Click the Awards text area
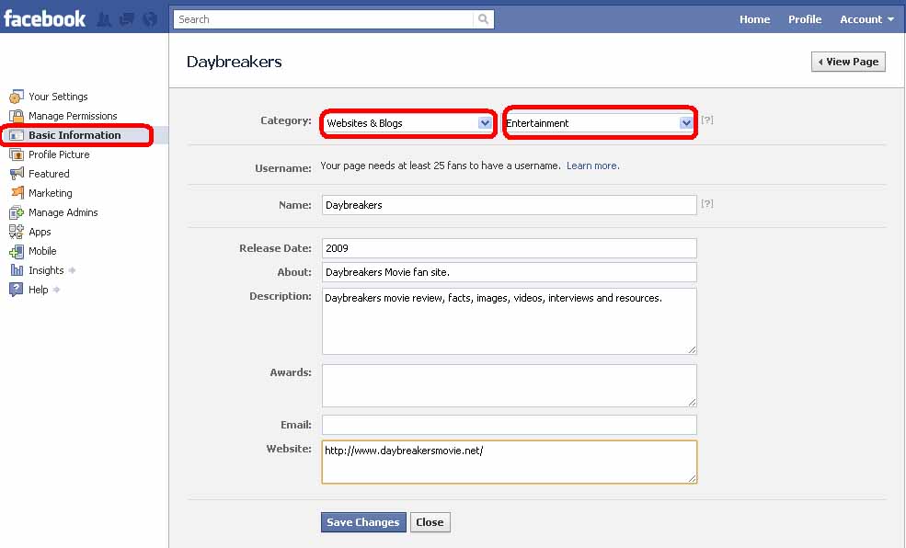This screenshot has width=906, height=548. tap(509, 385)
